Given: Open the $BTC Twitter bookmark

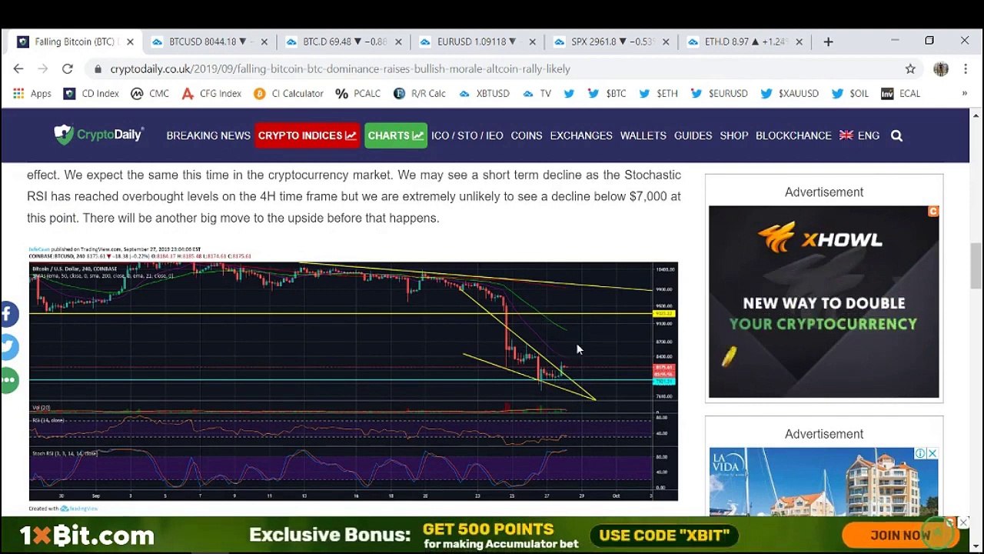Looking at the screenshot, I should (x=607, y=94).
